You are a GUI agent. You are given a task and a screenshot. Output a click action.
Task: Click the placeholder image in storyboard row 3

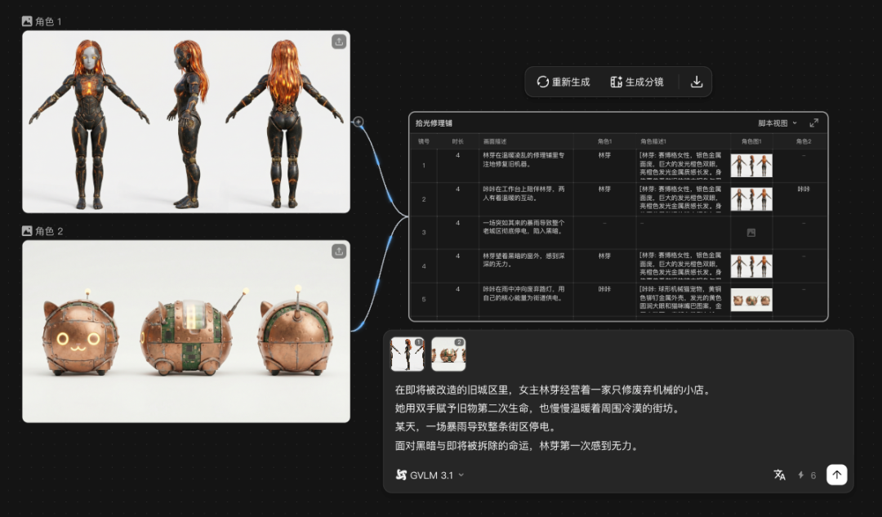(x=751, y=232)
